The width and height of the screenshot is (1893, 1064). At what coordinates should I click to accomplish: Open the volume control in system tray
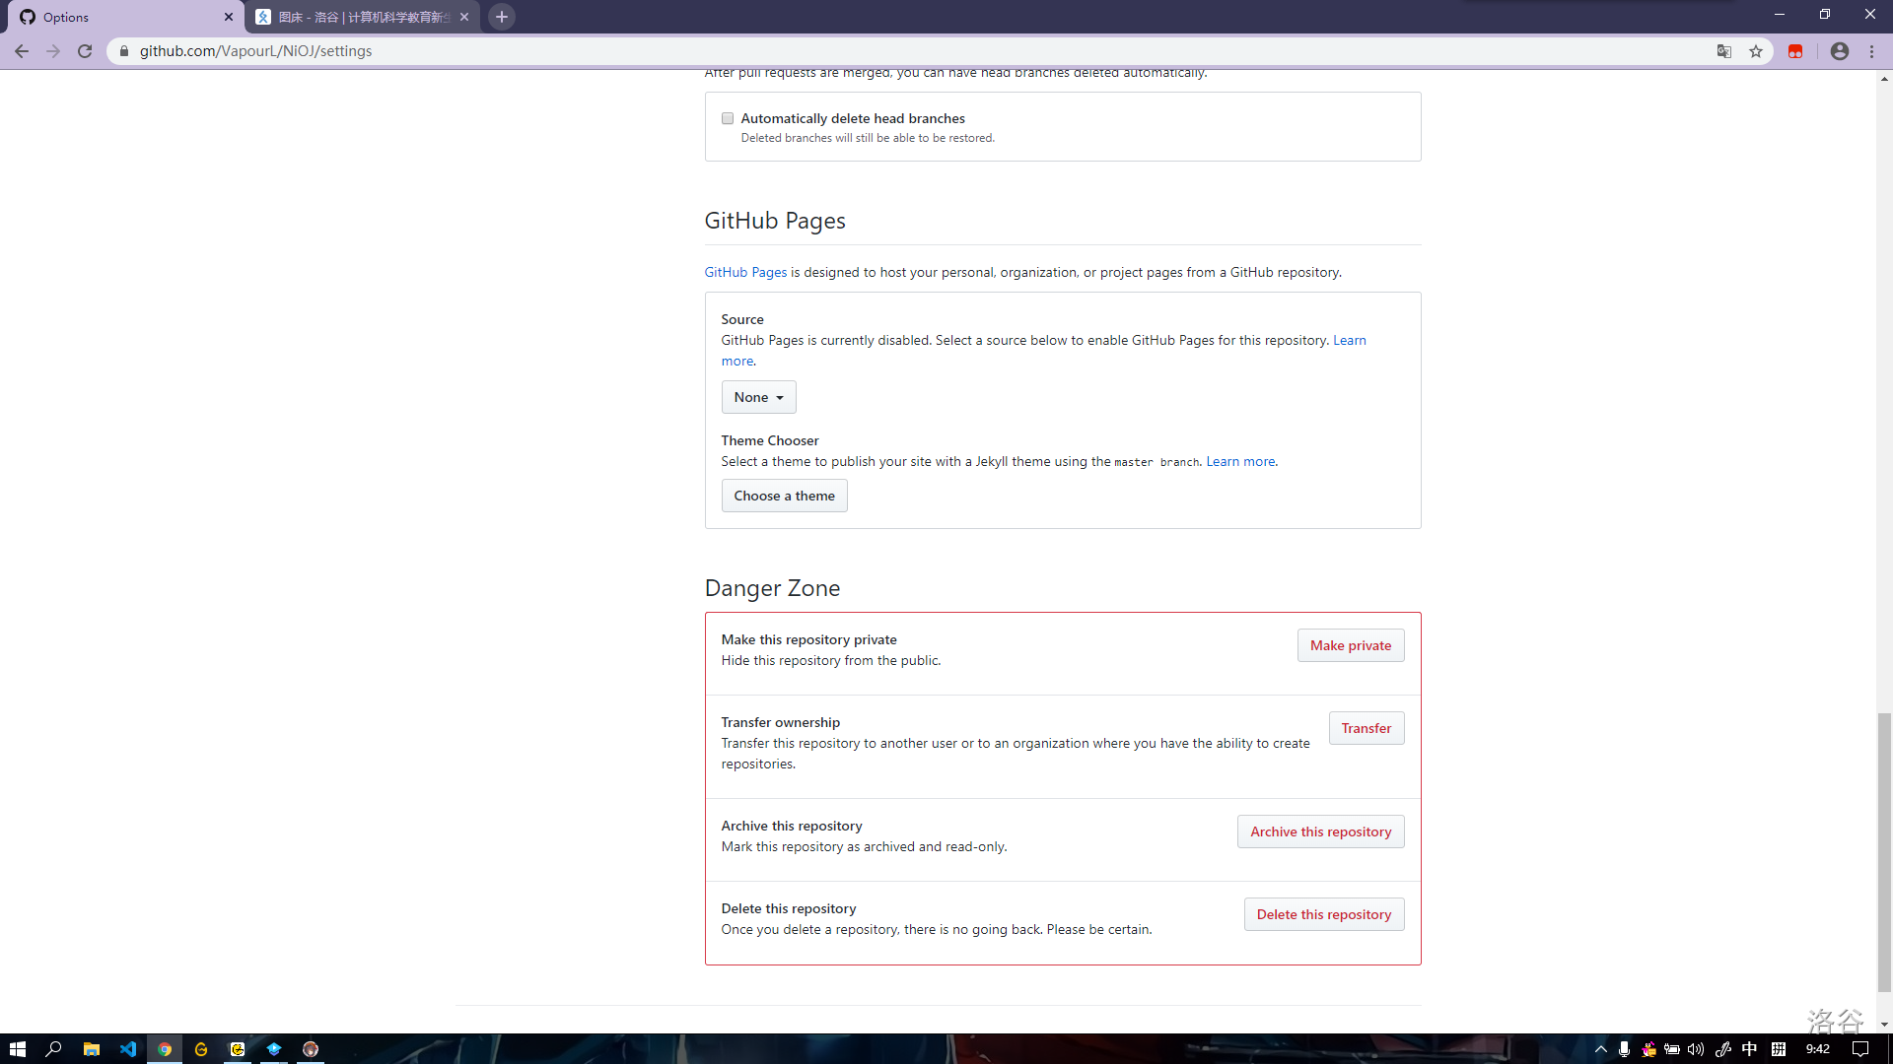click(x=1696, y=1049)
